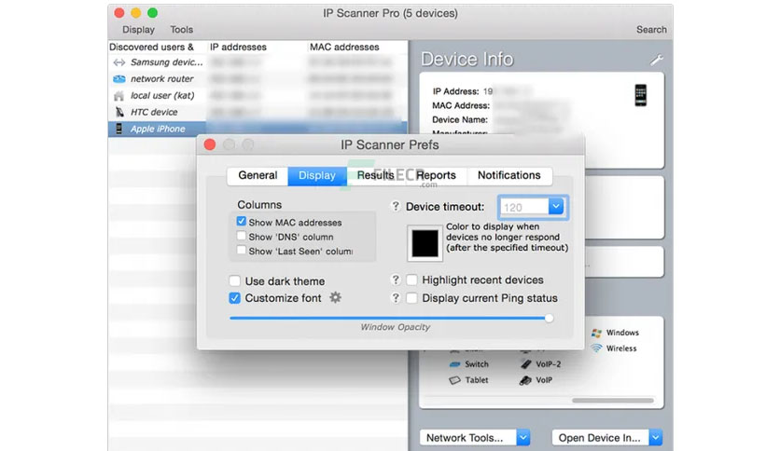Click the network router icon
Viewport: 780px width, 451px height.
[x=118, y=79]
